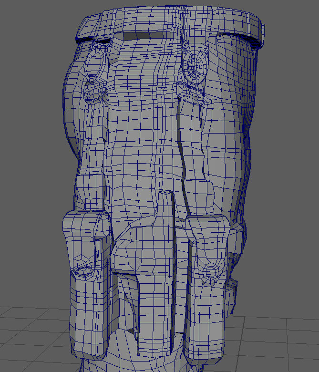319x372 pixels.
Task: Click the small tab at the center crotch seam
Action: [x=165, y=192]
